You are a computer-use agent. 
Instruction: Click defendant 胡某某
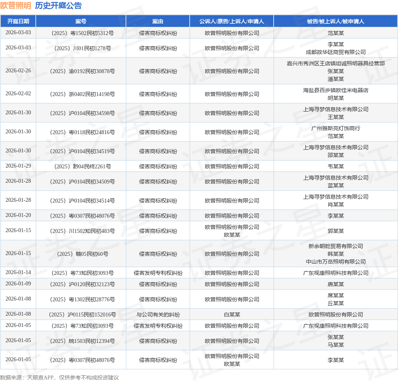click(335, 98)
